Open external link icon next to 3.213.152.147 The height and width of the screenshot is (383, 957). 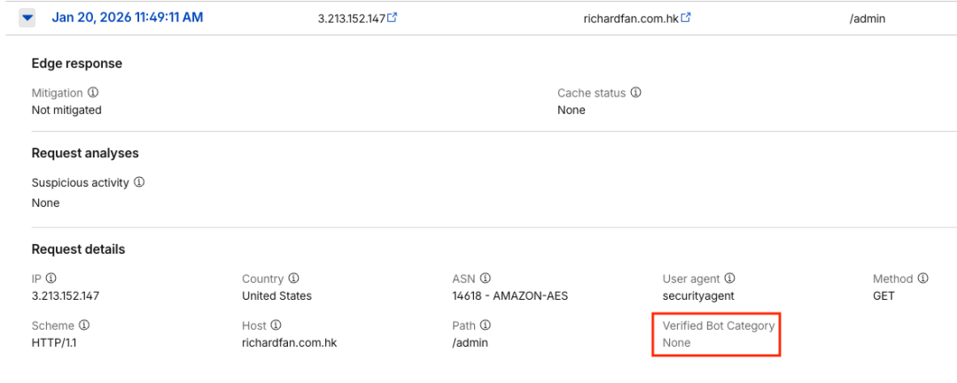pos(393,18)
